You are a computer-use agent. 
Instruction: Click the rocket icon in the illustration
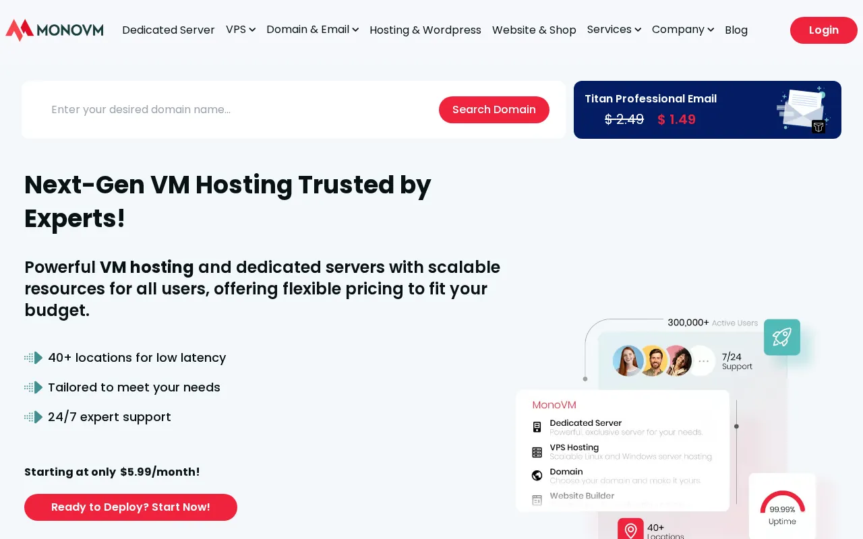point(782,337)
